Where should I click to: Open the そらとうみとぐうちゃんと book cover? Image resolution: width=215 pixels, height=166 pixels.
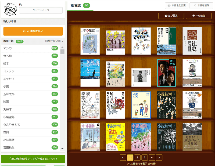[141, 41]
